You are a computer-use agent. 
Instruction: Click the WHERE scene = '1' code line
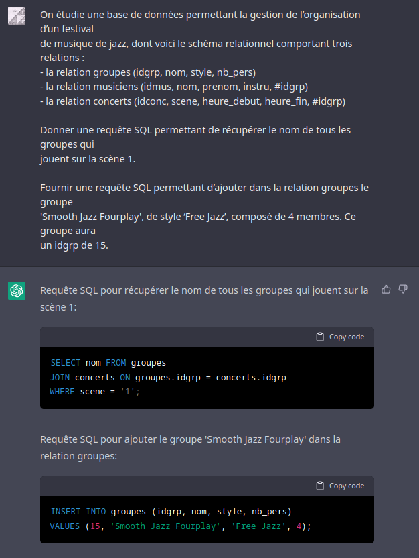tap(95, 392)
